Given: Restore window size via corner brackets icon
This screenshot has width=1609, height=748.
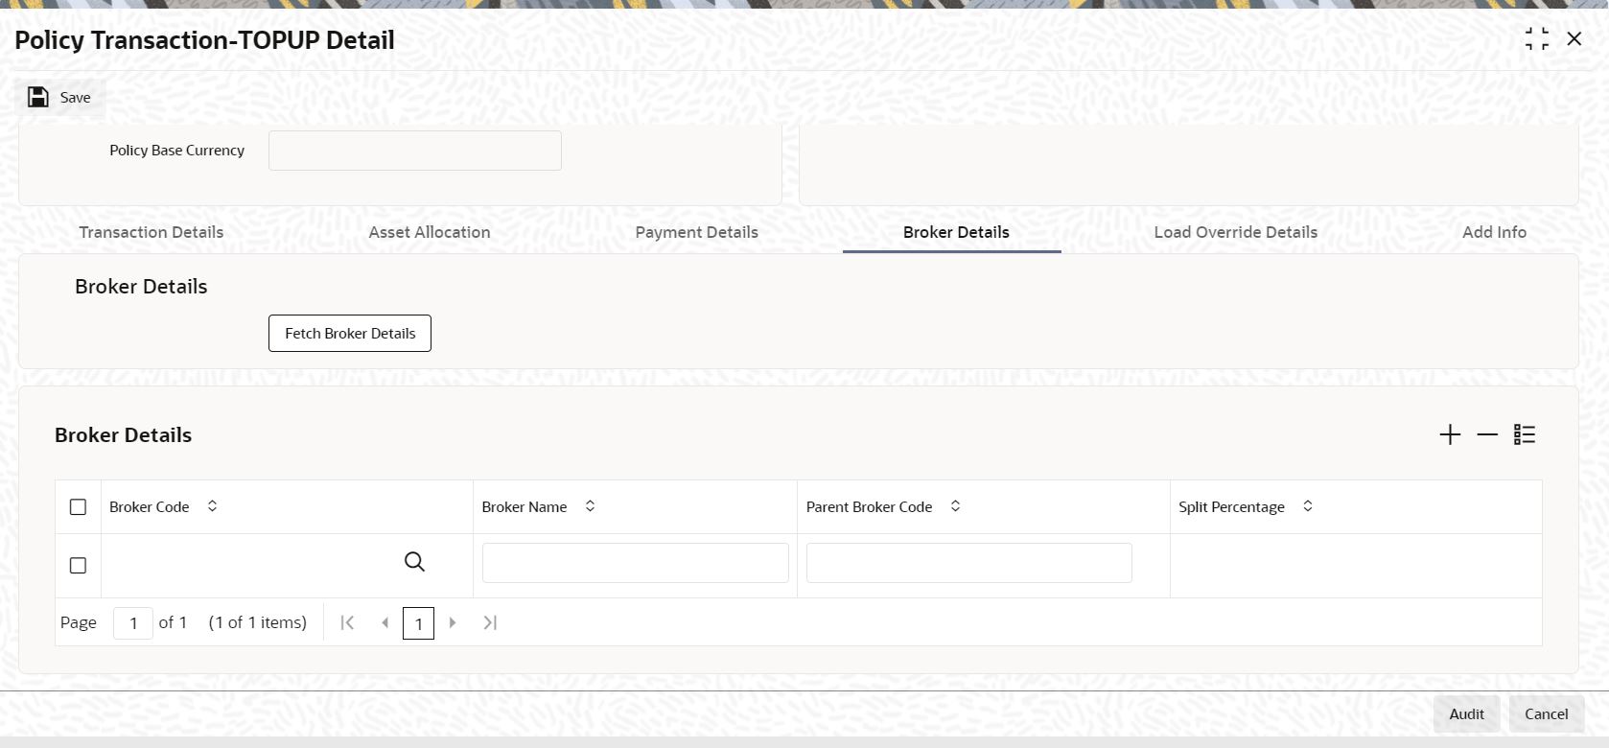Looking at the screenshot, I should 1536,38.
